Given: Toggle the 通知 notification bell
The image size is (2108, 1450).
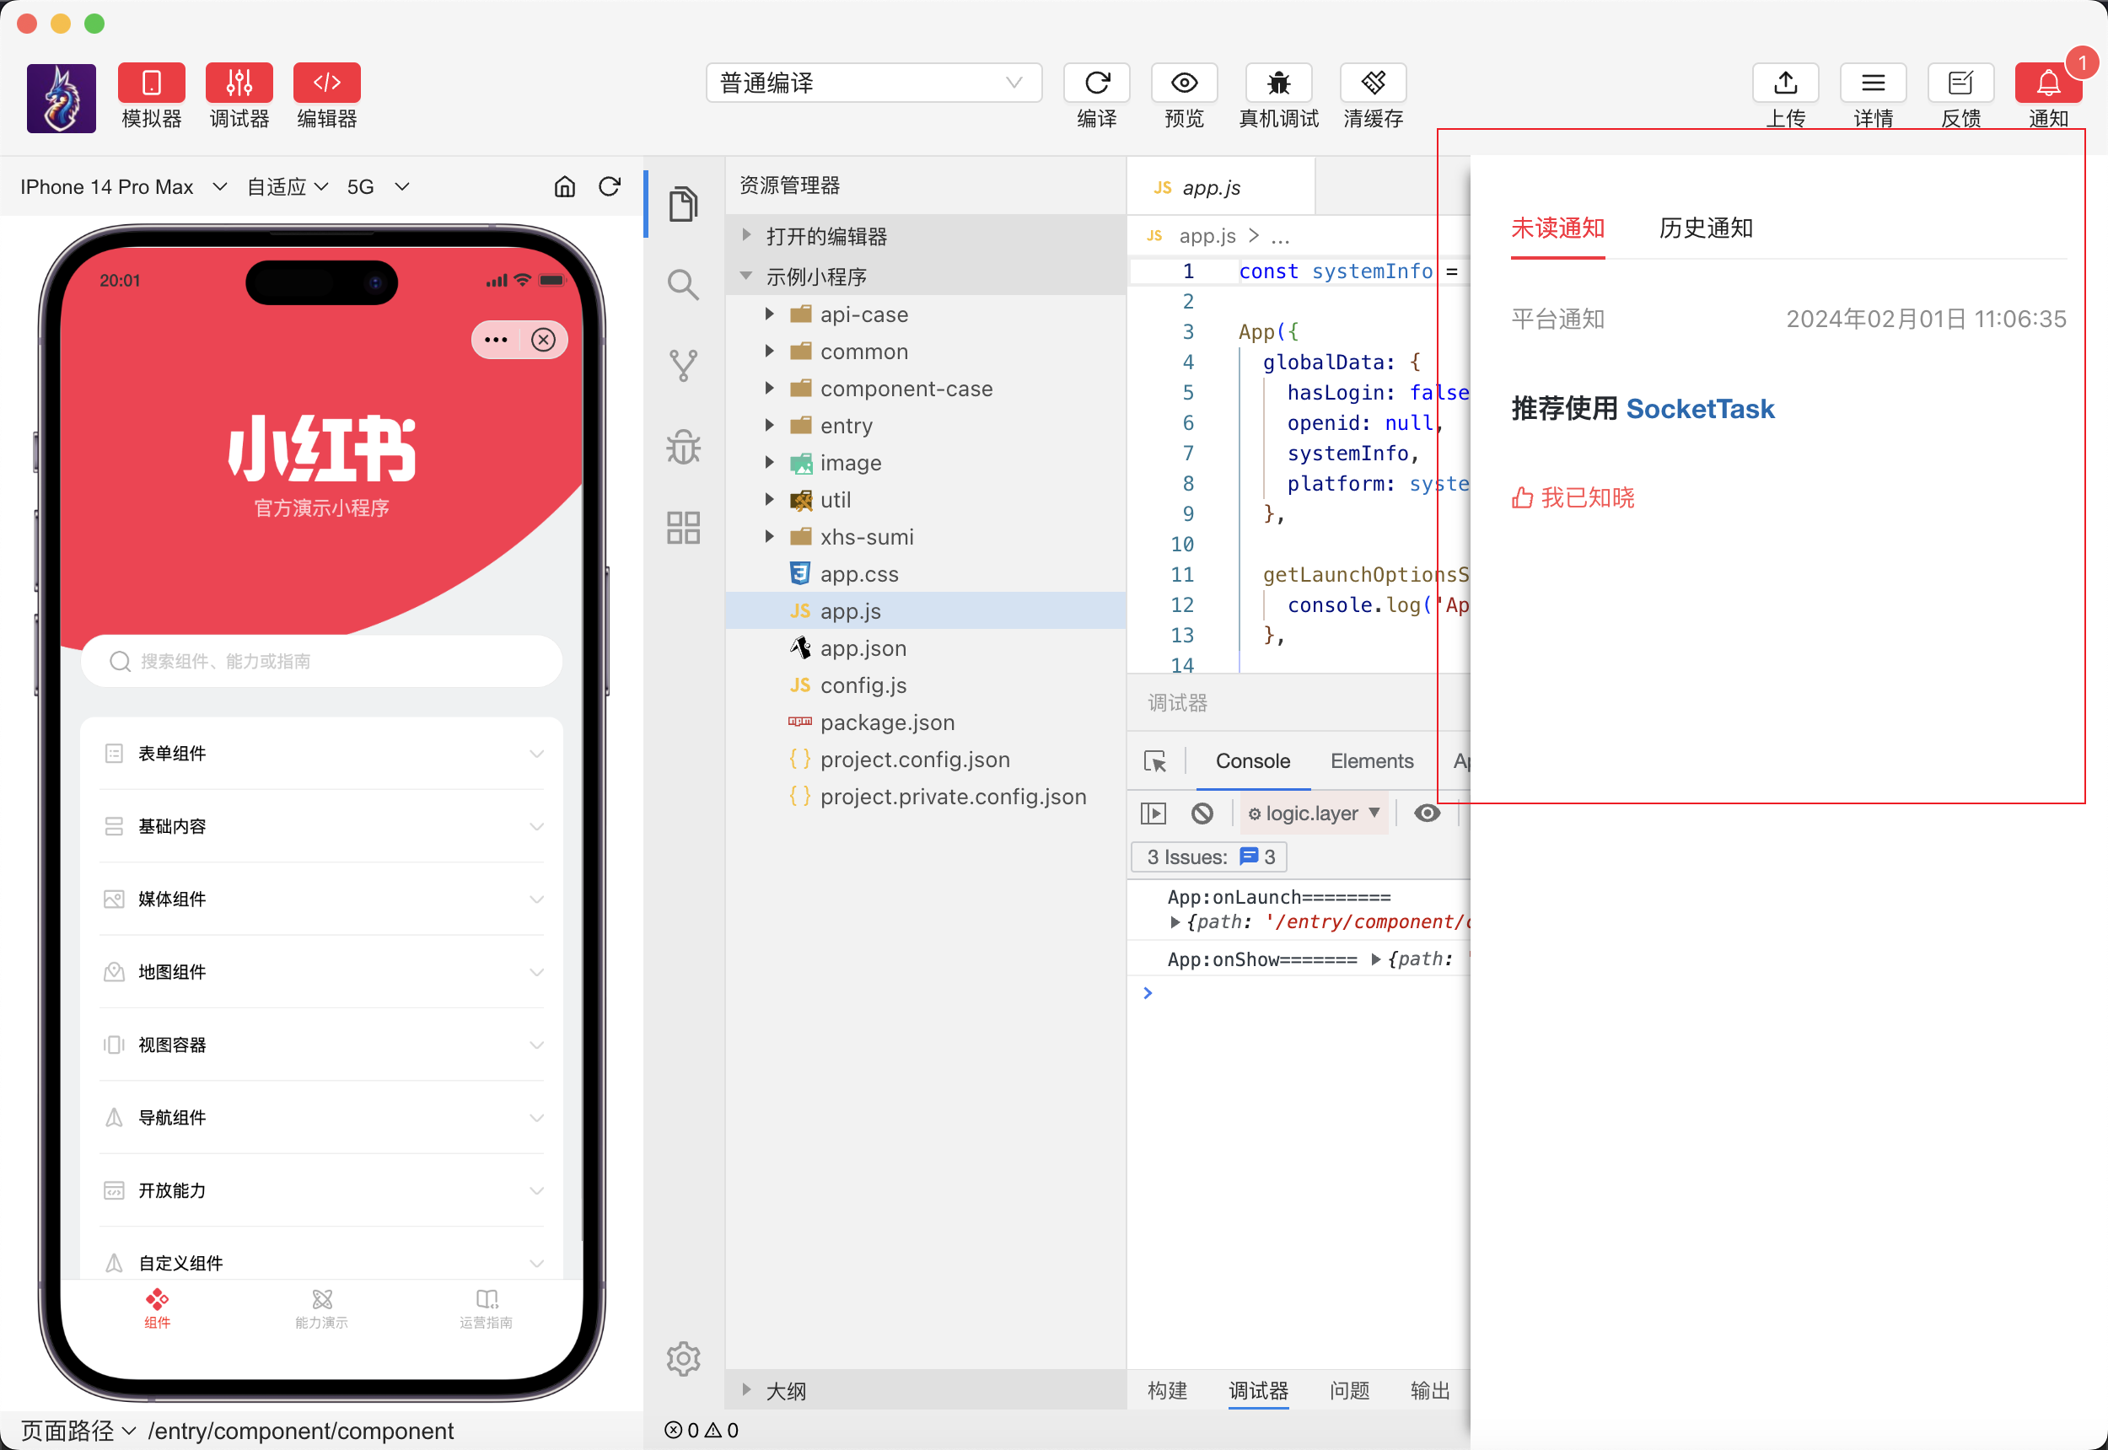Looking at the screenshot, I should (x=2048, y=83).
